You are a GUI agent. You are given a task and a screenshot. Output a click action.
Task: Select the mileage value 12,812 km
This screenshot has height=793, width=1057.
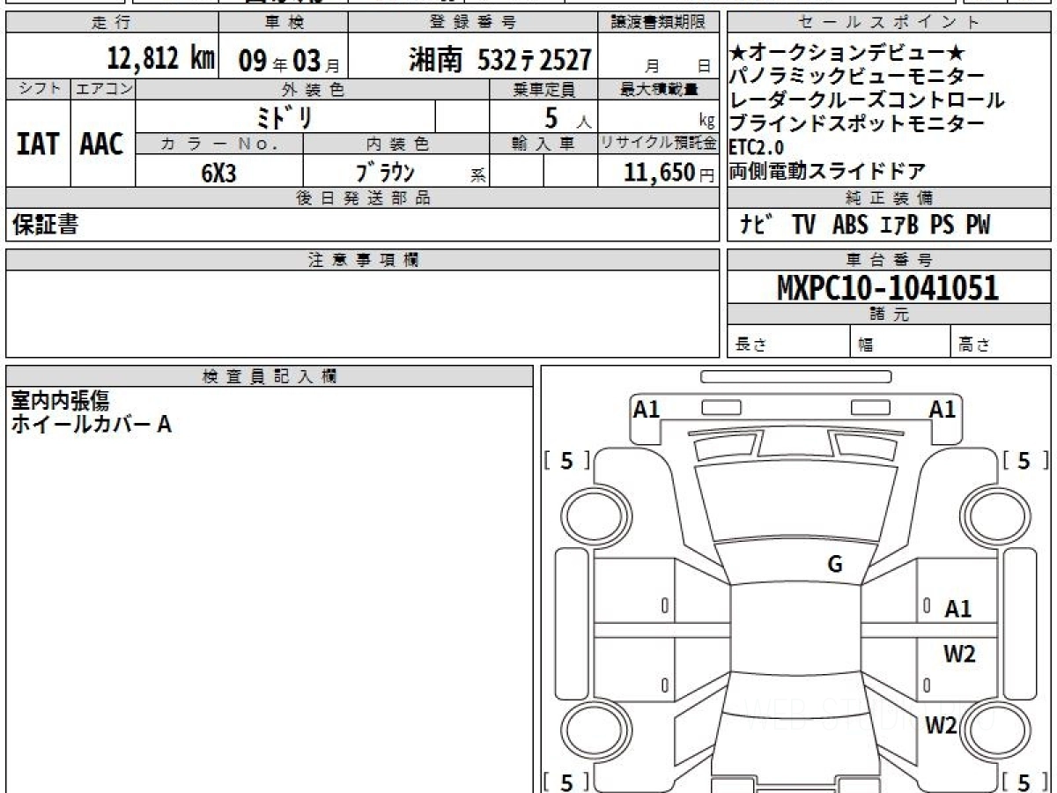160,59
